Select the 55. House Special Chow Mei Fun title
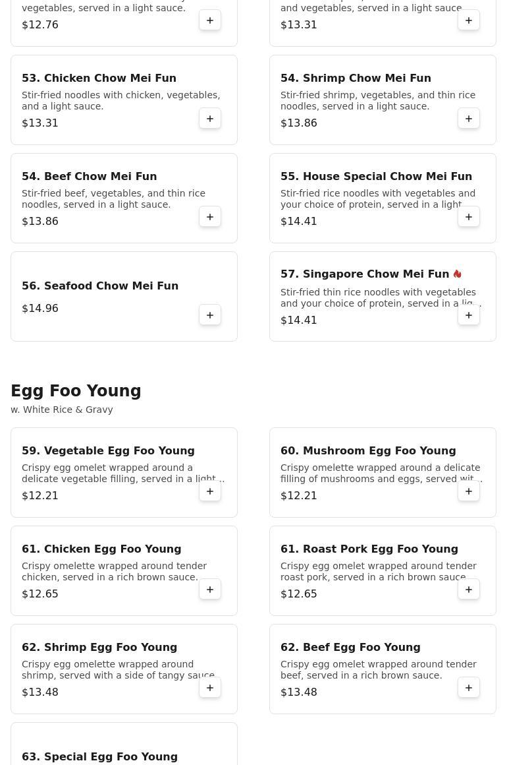The height and width of the screenshot is (765, 507). [376, 176]
